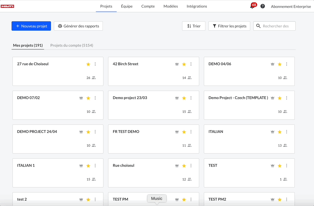Click crown icon on ITALIAN card
The height and width of the screenshot is (206, 314).
(272, 132)
